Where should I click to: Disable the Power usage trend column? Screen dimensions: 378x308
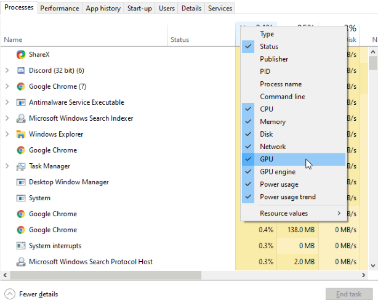click(x=294, y=197)
